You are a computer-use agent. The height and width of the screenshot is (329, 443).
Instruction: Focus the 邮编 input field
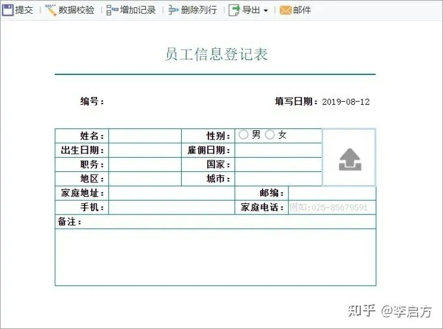point(332,193)
